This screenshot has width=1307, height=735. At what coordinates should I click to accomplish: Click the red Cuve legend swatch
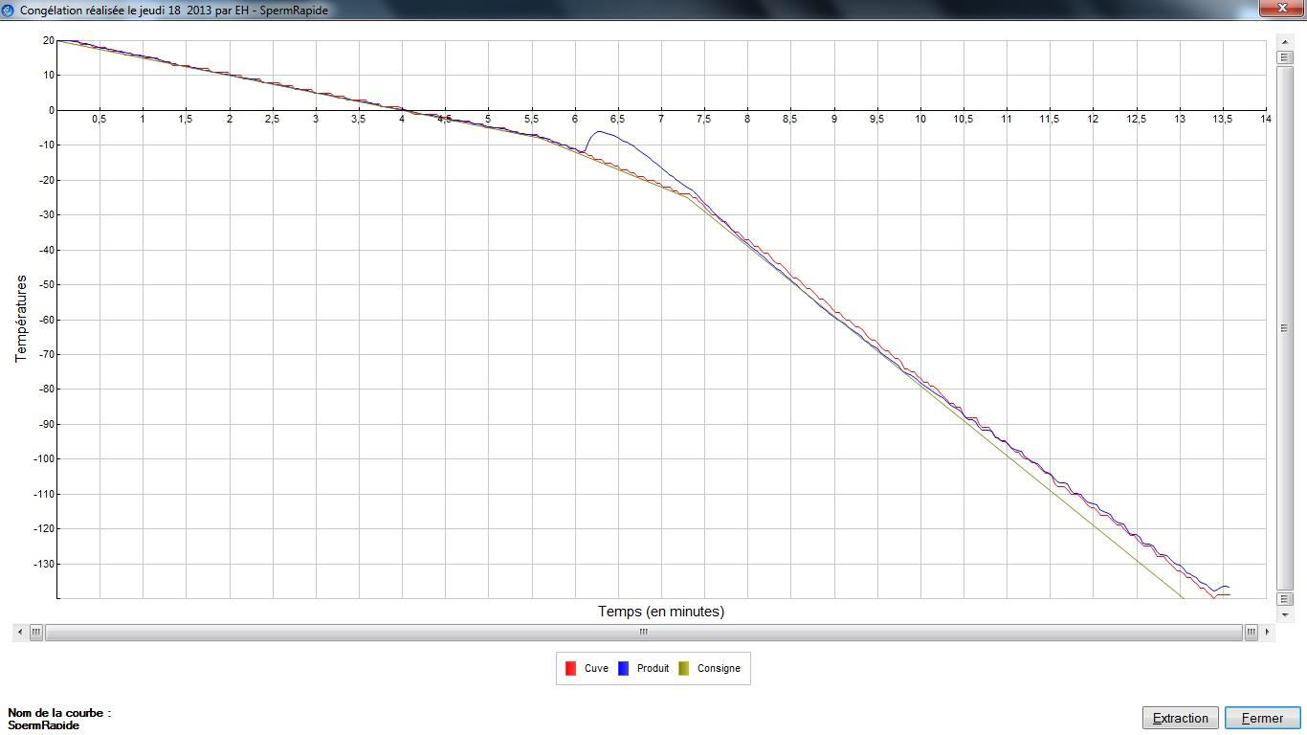[x=570, y=669]
